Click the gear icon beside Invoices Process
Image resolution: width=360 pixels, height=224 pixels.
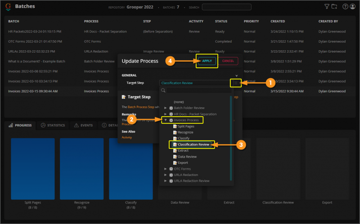pos(171,120)
